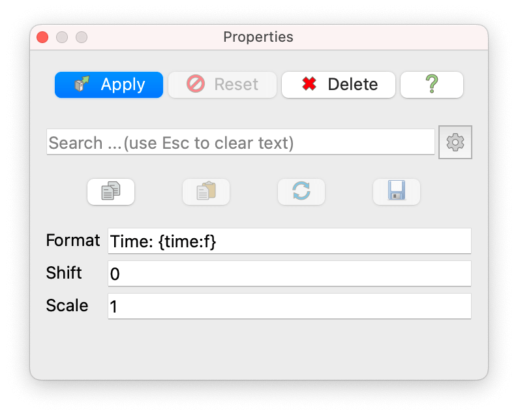Image resolution: width=518 pixels, height=415 pixels.
Task: Restore default values with the refresh icon
Action: pyautogui.click(x=301, y=191)
